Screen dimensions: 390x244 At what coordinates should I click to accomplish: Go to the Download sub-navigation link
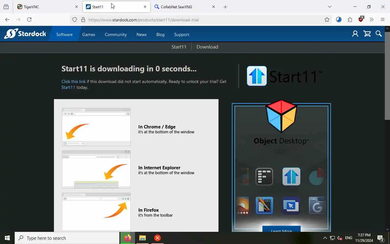click(x=207, y=47)
